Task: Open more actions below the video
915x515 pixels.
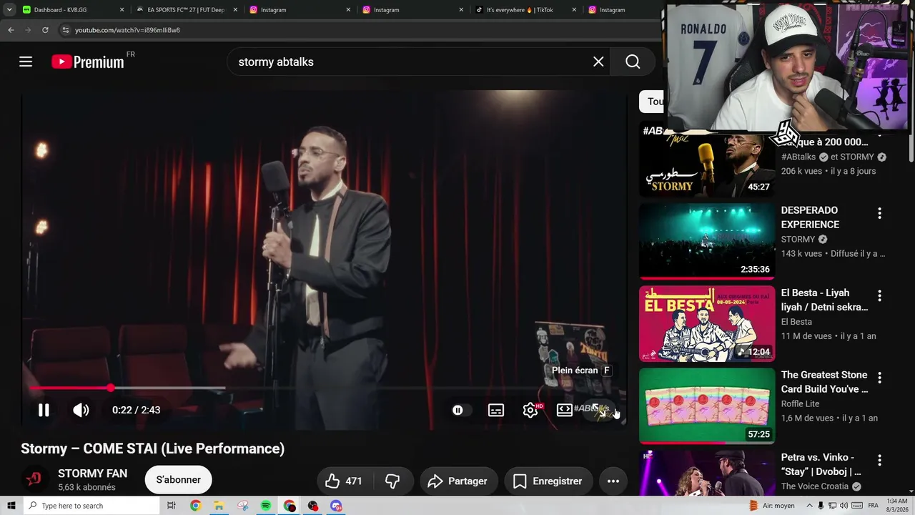Action: (613, 481)
